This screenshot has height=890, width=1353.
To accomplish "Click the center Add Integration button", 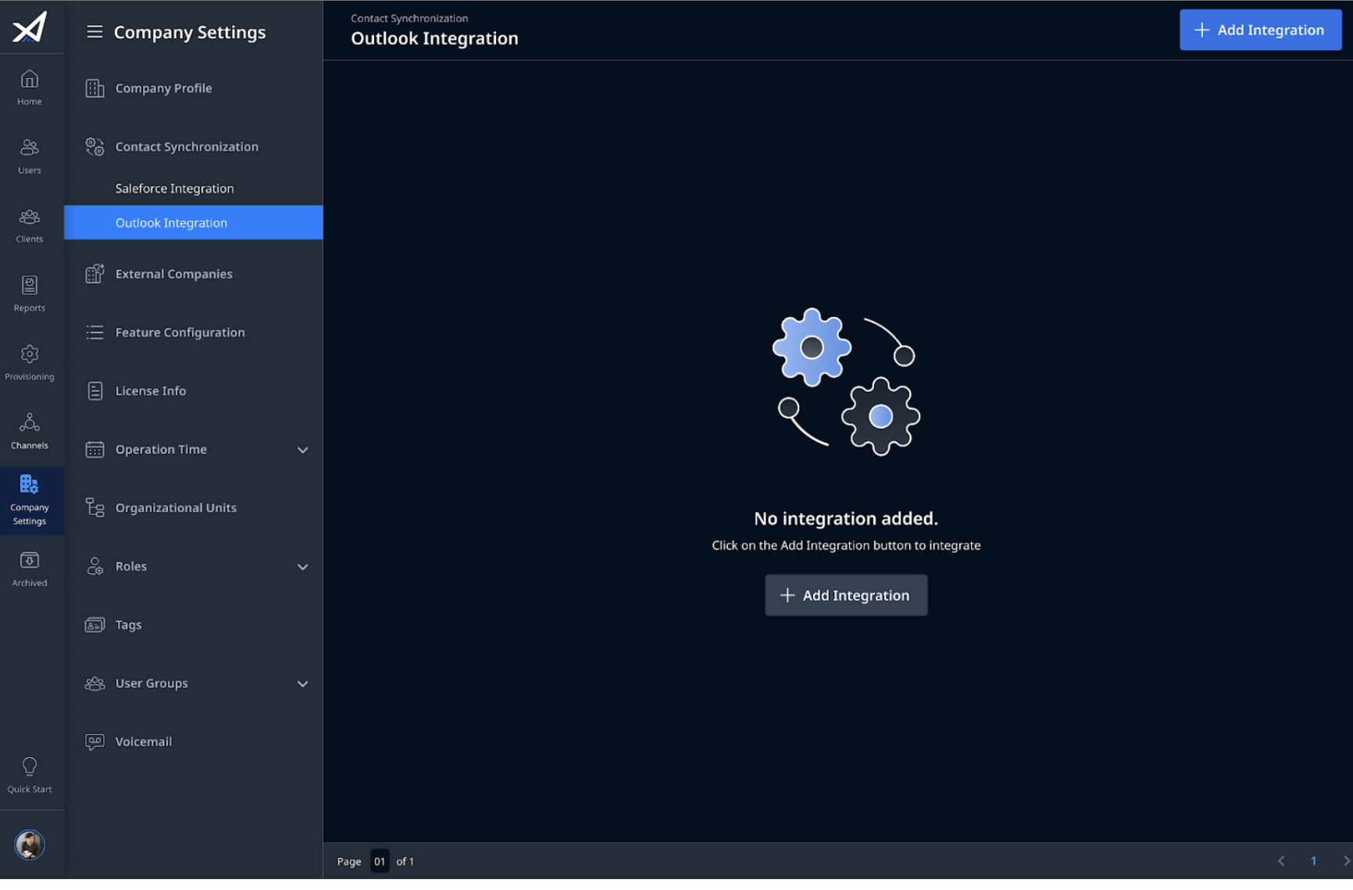I will tap(846, 595).
